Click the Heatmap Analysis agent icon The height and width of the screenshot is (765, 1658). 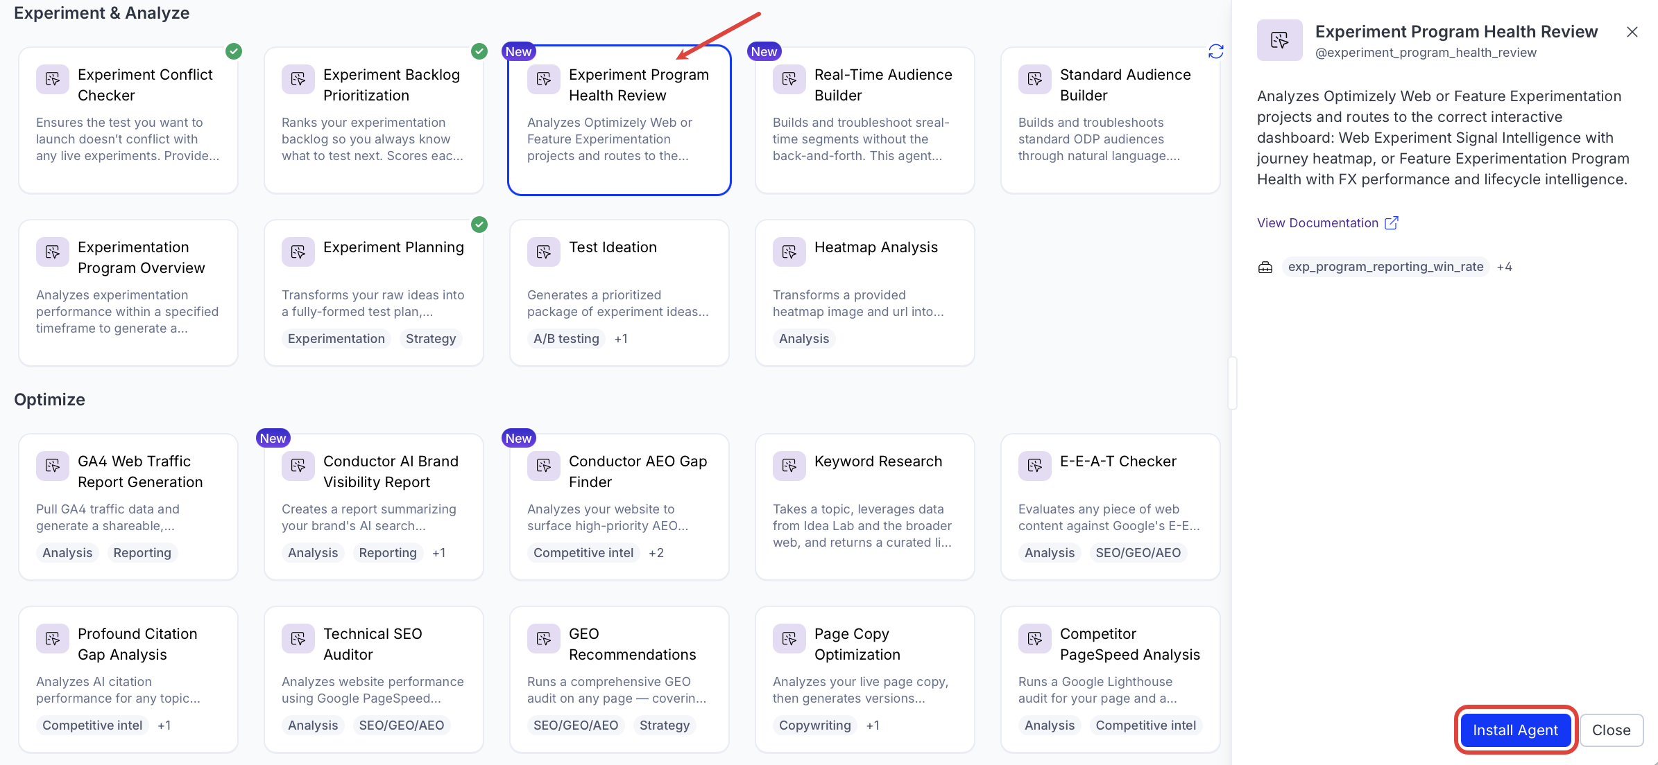(x=789, y=252)
